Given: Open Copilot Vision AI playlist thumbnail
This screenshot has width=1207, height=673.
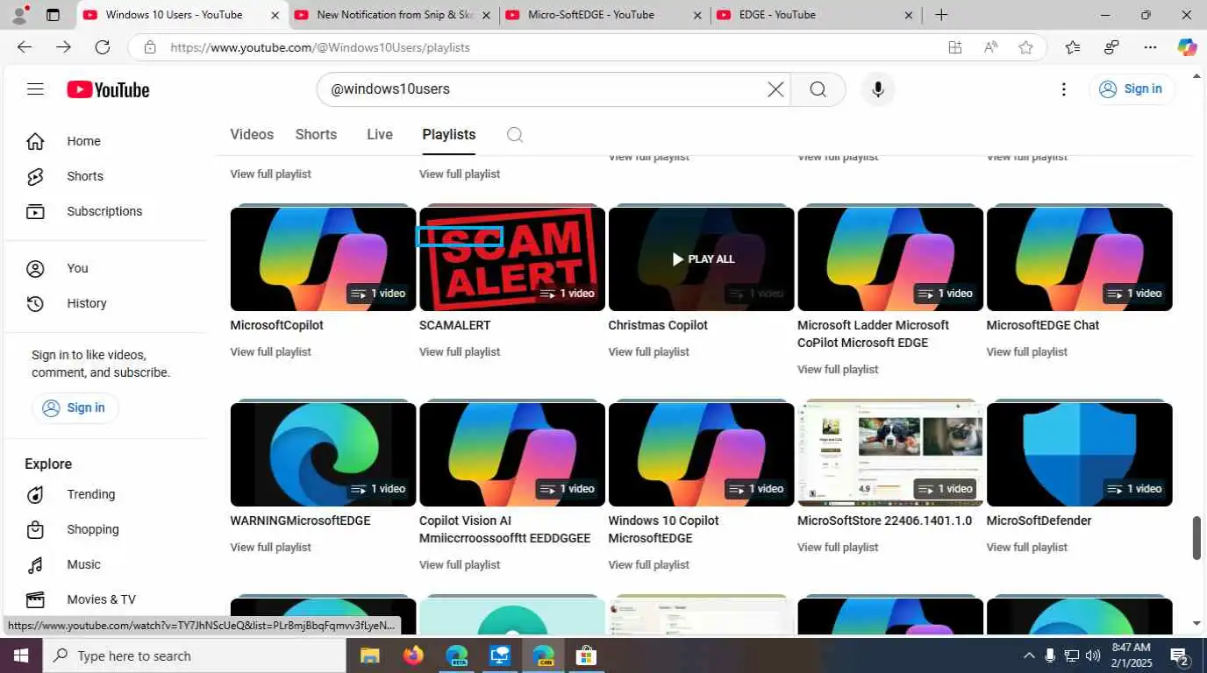Looking at the screenshot, I should (x=512, y=454).
